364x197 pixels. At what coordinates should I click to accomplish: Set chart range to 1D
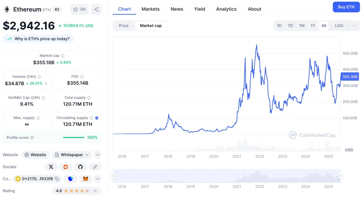pyautogui.click(x=279, y=26)
